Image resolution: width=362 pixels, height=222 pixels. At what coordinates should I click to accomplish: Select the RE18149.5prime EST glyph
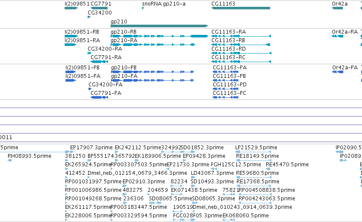click(254, 160)
